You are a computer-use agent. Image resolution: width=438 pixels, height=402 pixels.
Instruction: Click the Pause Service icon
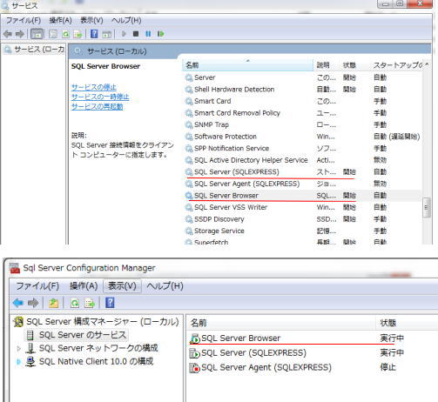[148, 34]
